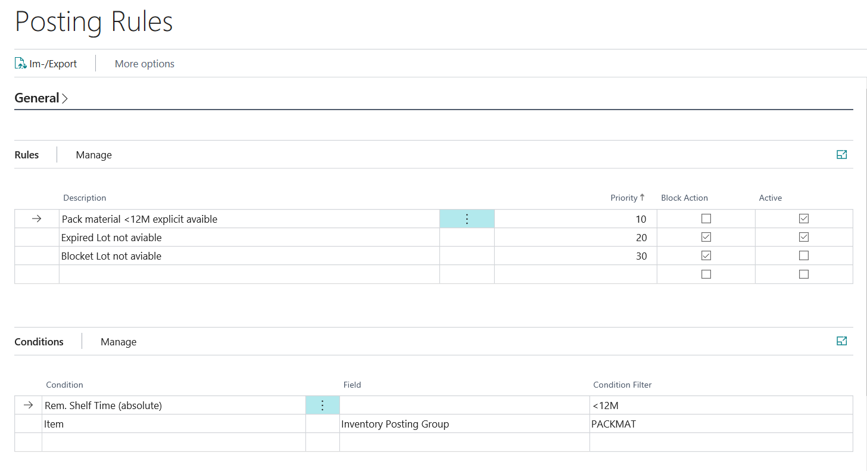
Task: Open row options for Rem. Shelf Time condition
Action: point(322,406)
